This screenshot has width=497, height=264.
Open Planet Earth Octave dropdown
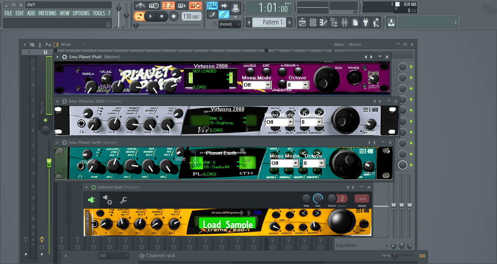click(313, 163)
